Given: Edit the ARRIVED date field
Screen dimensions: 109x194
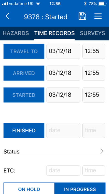Looking at the screenshot, I should (x=63, y=73).
